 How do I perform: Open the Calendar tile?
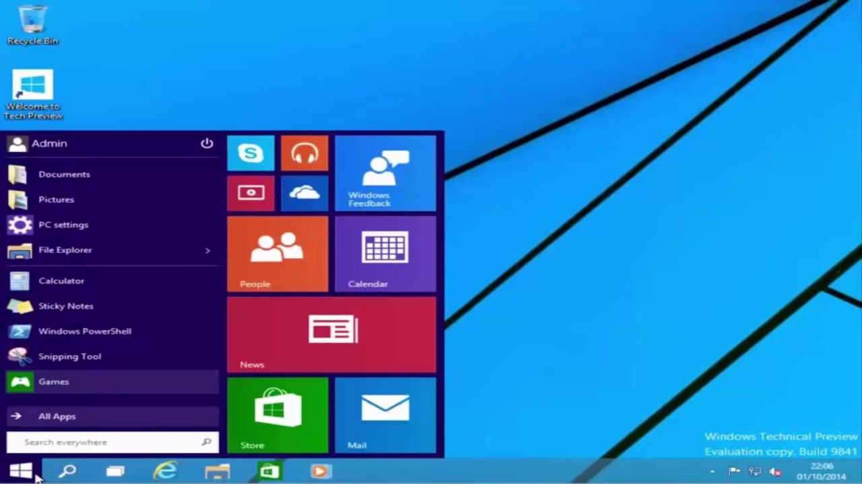click(x=385, y=254)
